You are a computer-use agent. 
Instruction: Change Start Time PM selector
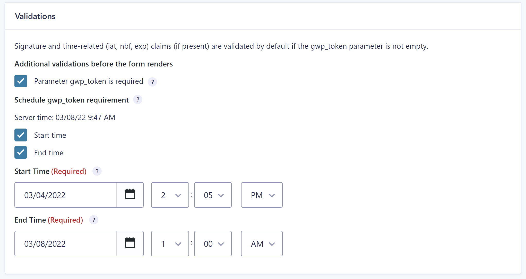(262, 195)
